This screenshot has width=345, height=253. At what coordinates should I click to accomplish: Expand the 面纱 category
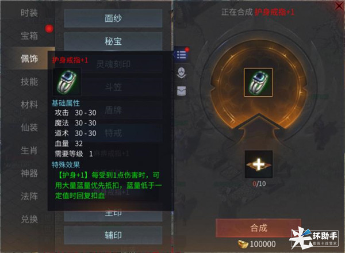[113, 18]
